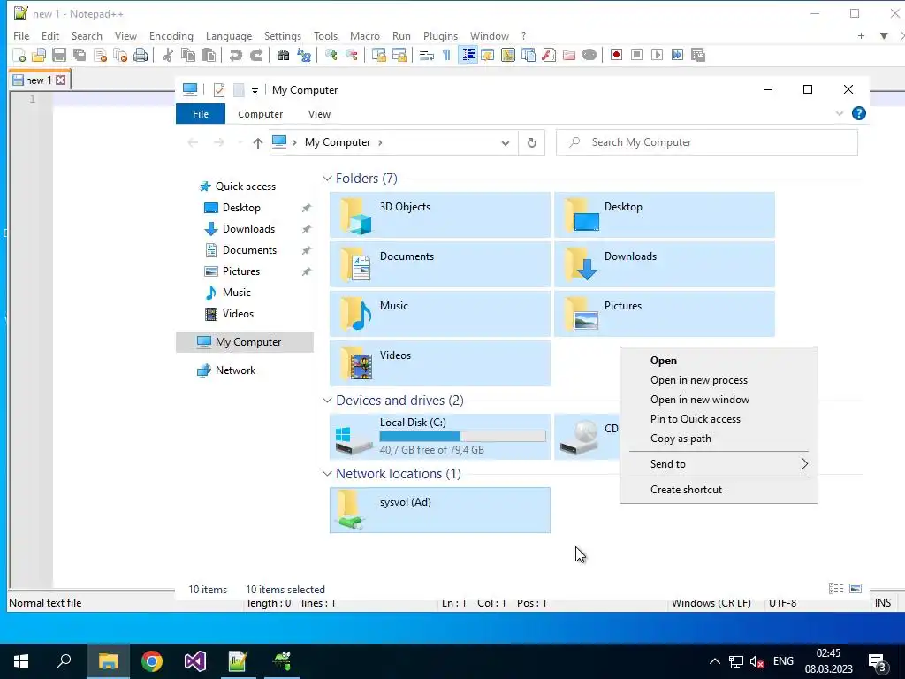The width and height of the screenshot is (905, 679).
Task: Click Run macro multiple times icon
Action: tap(678, 55)
